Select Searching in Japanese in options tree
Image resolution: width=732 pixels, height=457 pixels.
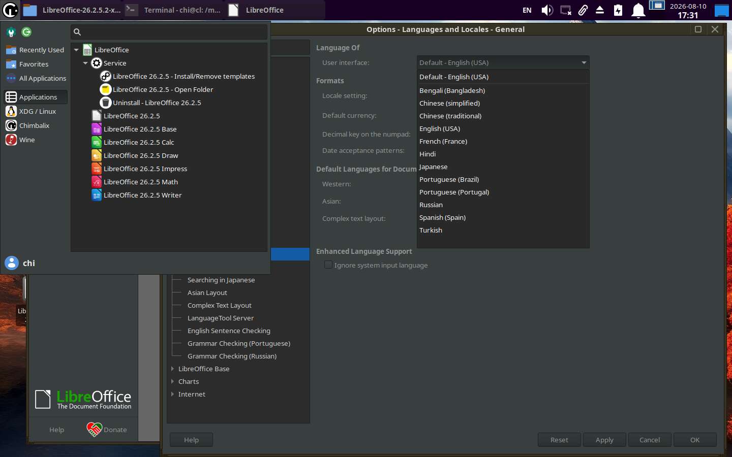coord(221,280)
